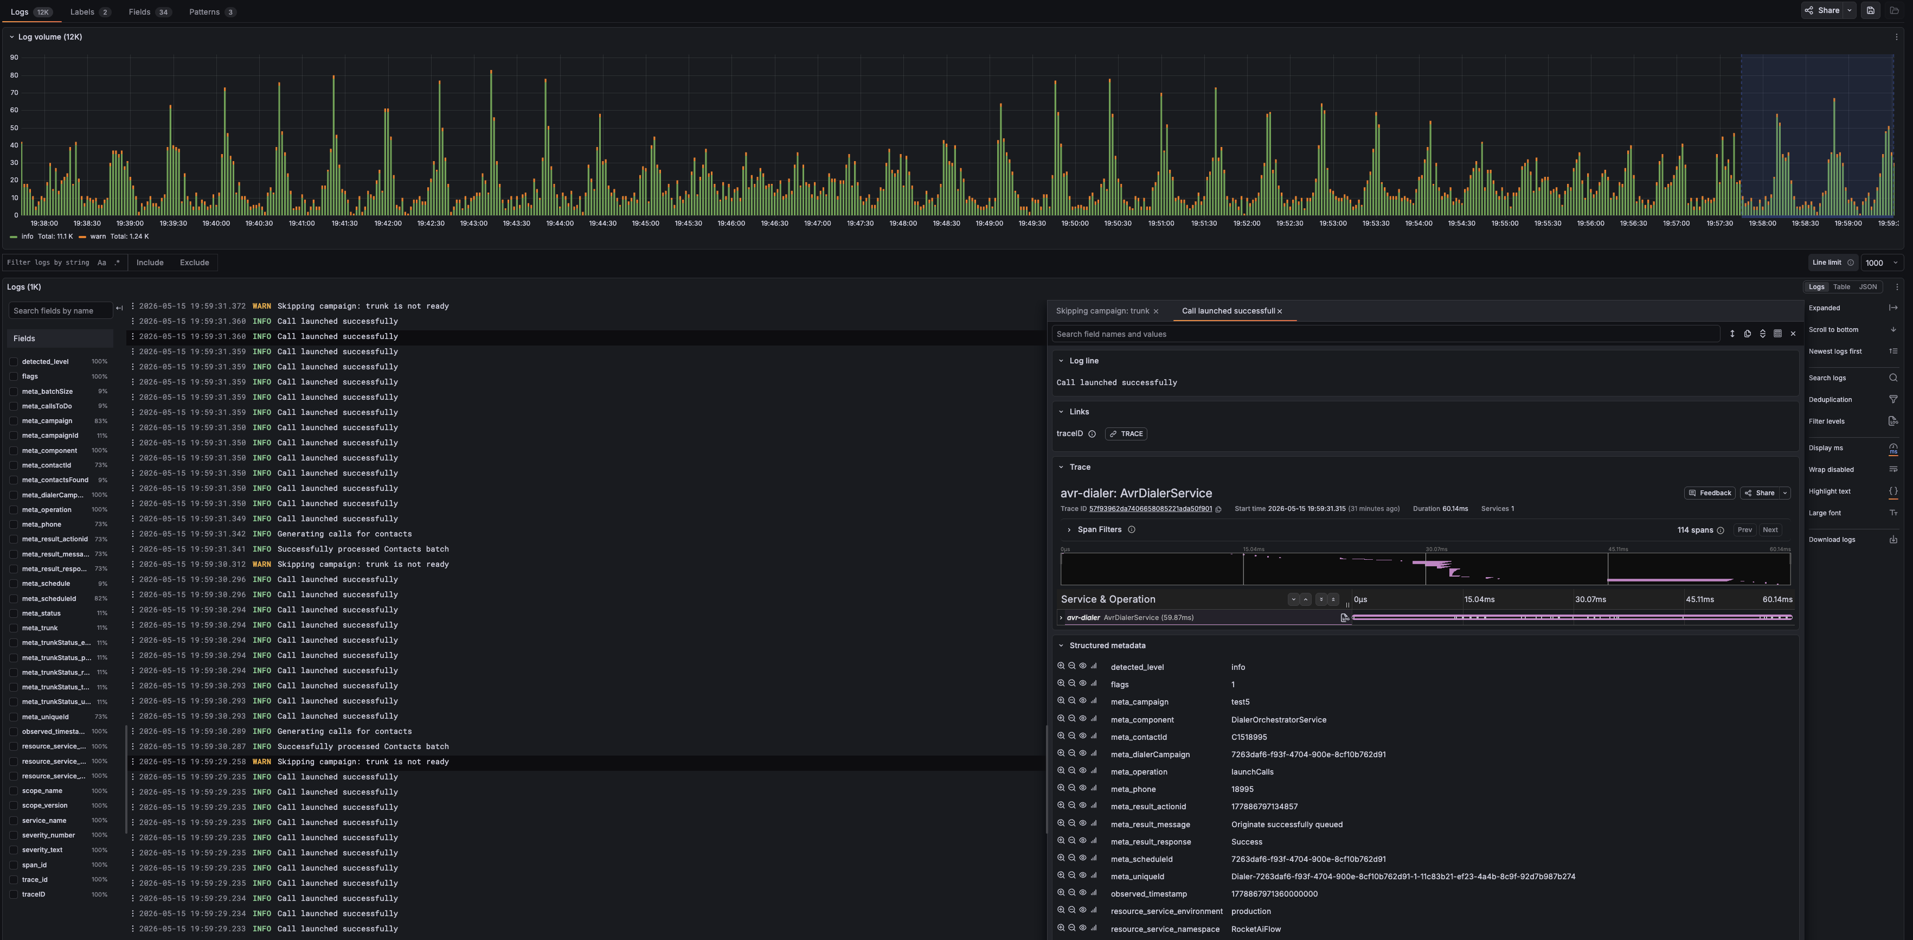Click Deduplication filter icon
The width and height of the screenshot is (1913, 940).
[x=1893, y=399]
